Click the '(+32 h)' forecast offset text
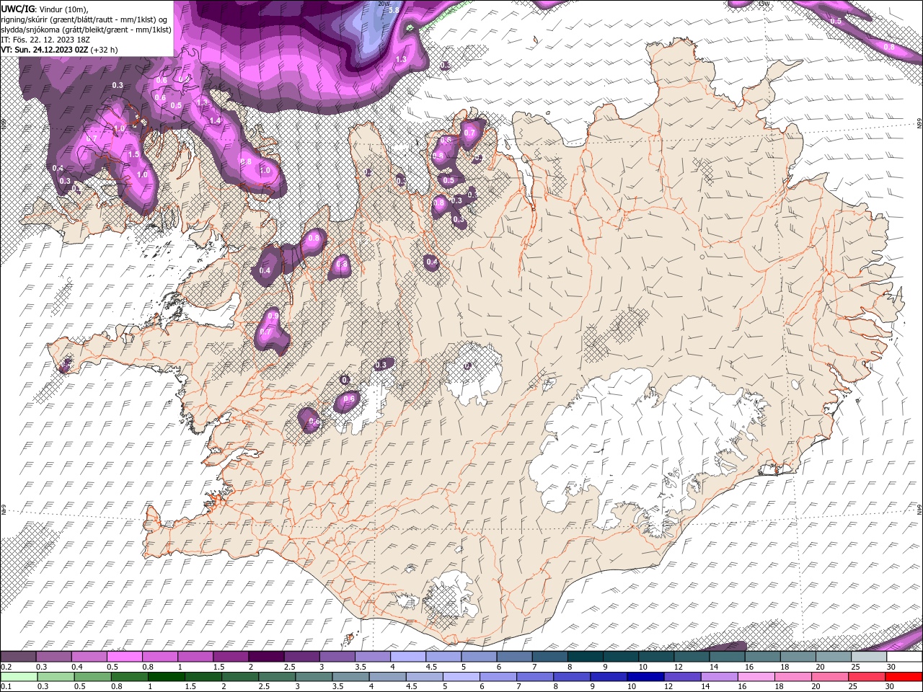The height and width of the screenshot is (692, 923). pos(105,50)
